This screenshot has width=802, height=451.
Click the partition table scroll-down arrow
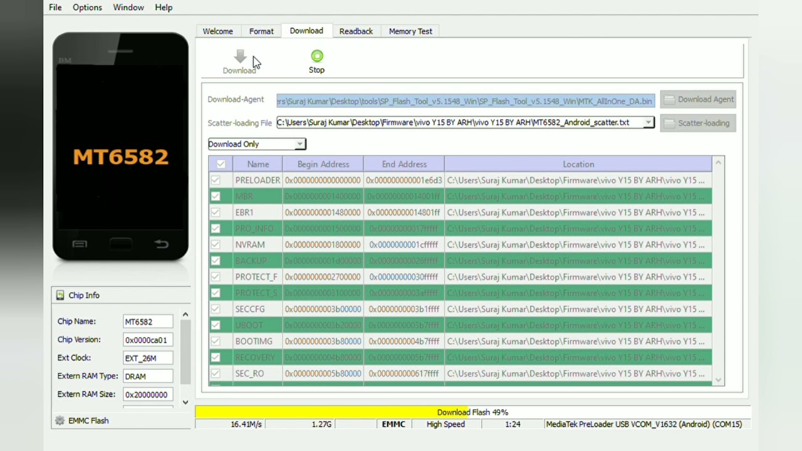719,380
